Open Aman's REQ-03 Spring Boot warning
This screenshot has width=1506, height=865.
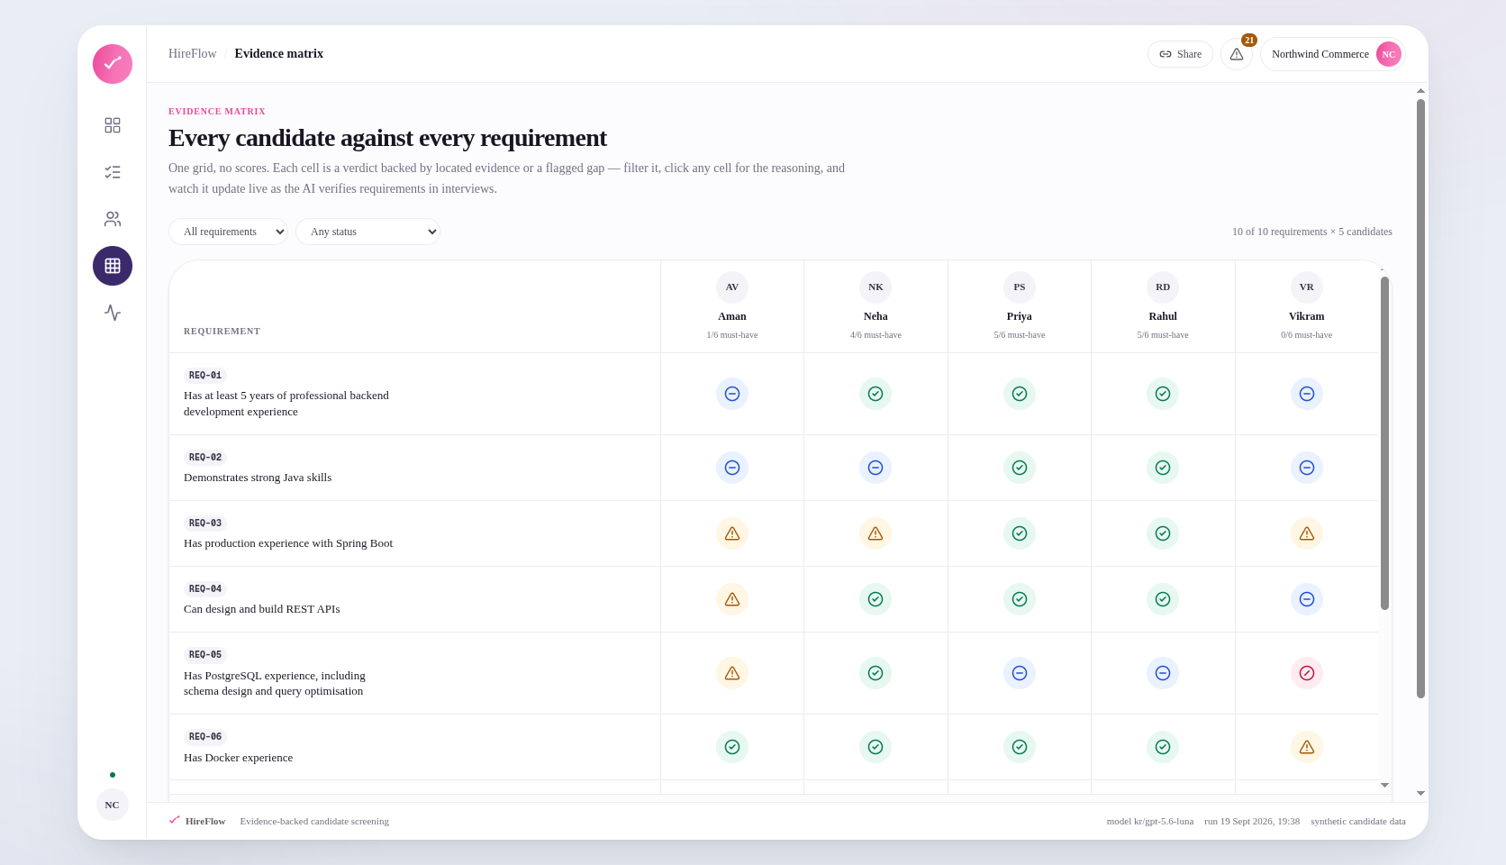pyautogui.click(x=732, y=533)
